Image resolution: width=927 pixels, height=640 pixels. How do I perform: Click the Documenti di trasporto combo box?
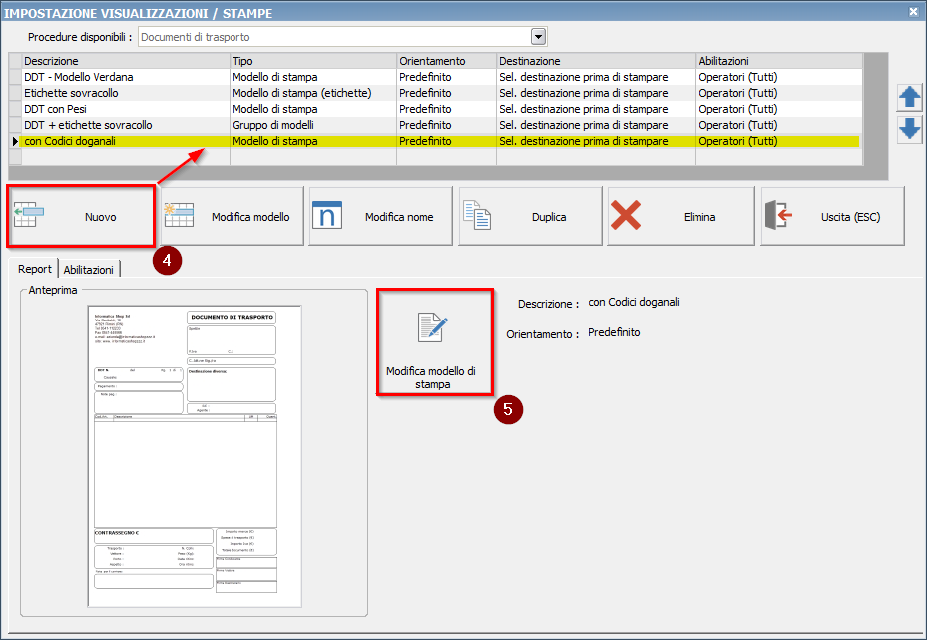point(334,37)
